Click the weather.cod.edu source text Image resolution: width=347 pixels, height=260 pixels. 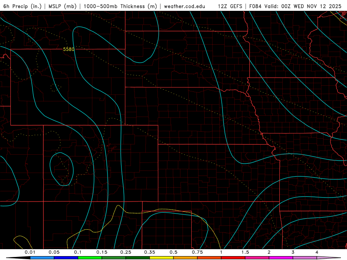point(184,6)
